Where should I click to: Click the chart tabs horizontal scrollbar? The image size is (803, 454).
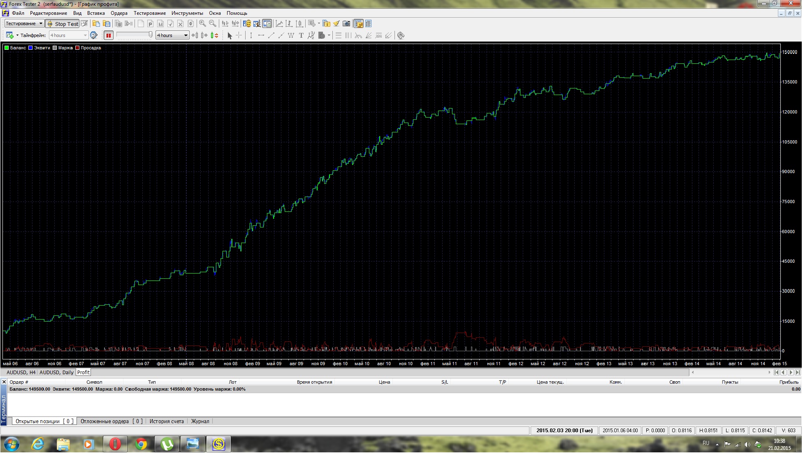point(731,373)
